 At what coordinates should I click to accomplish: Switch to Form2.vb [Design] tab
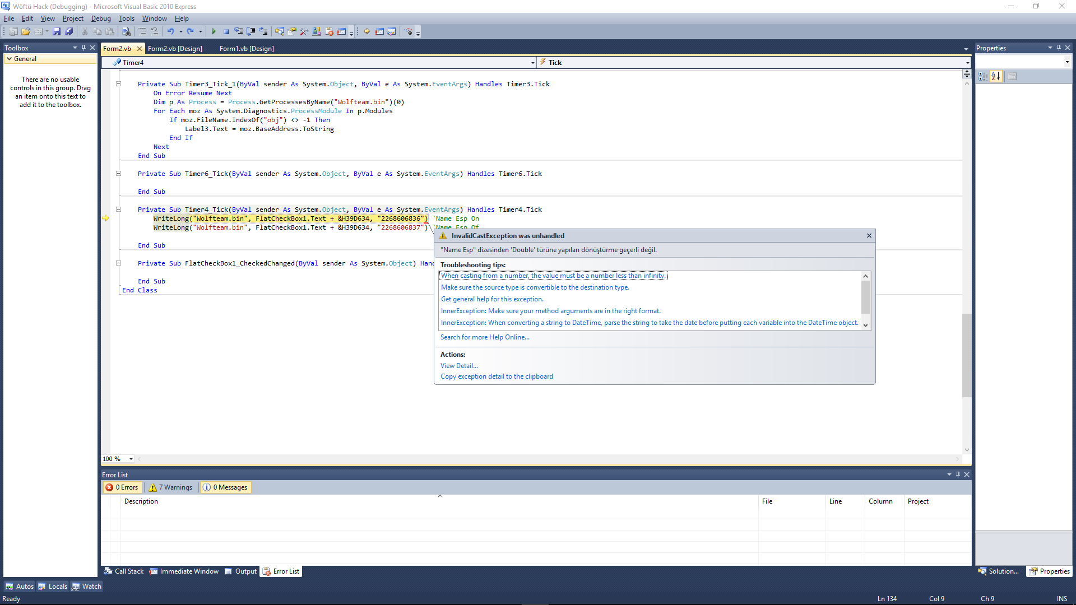(x=175, y=49)
